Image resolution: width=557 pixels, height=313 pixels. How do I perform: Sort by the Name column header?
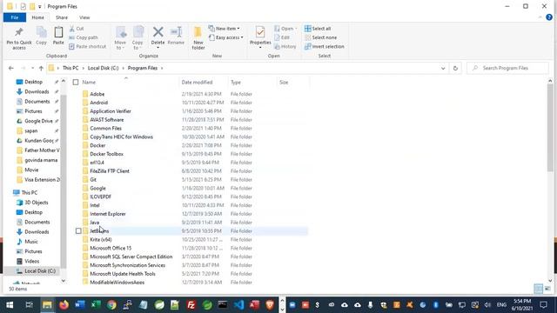[x=89, y=83]
